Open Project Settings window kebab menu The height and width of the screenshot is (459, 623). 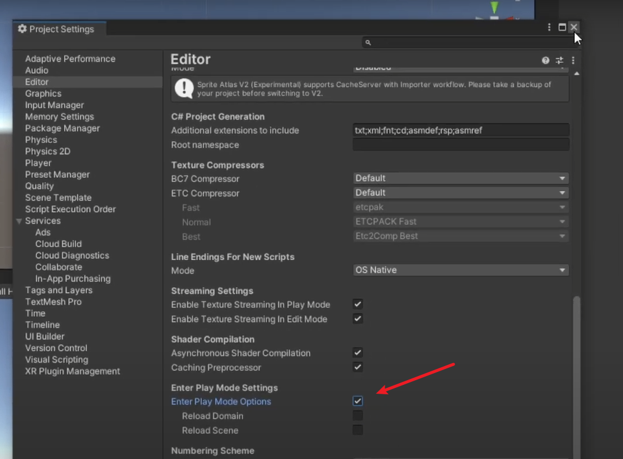point(549,27)
